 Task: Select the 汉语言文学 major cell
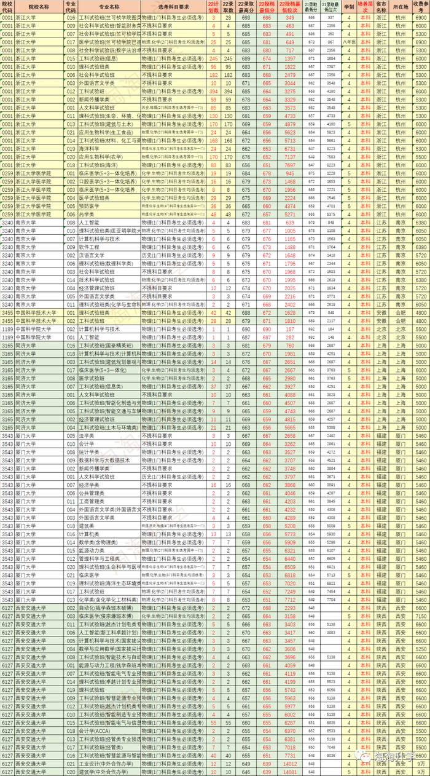pyautogui.click(x=109, y=255)
